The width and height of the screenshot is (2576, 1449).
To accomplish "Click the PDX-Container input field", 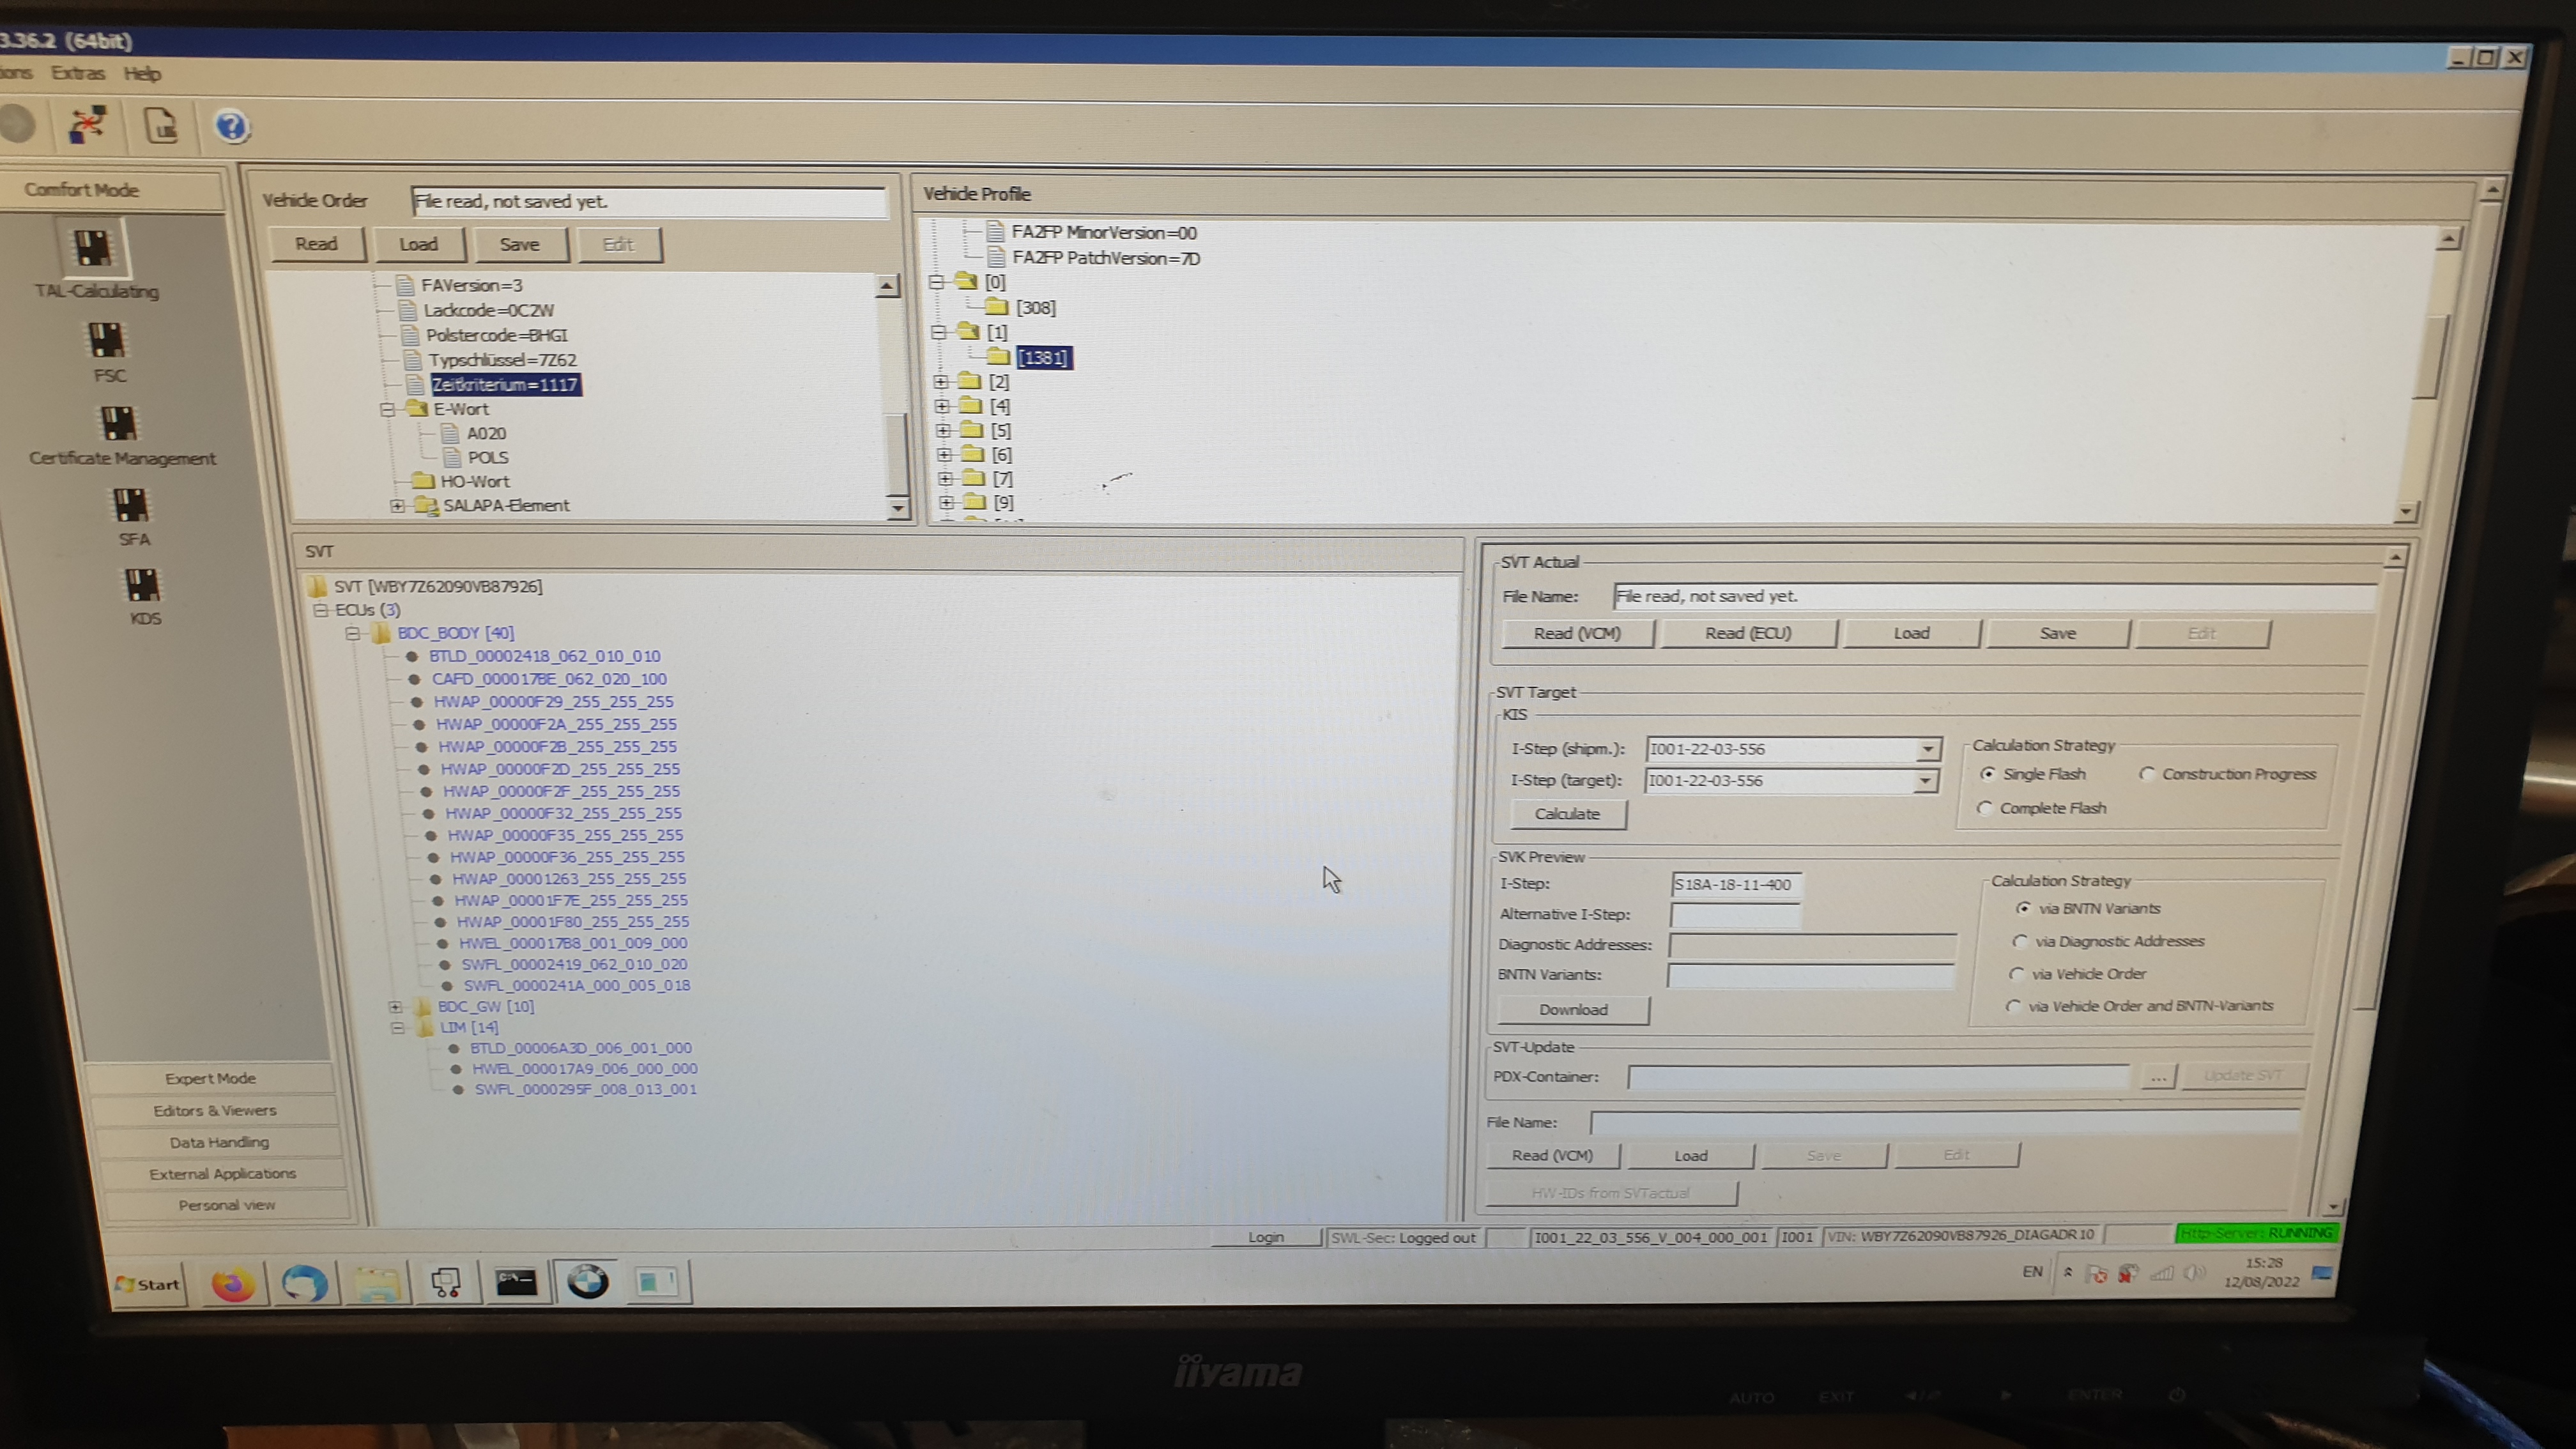I will pos(1877,1077).
